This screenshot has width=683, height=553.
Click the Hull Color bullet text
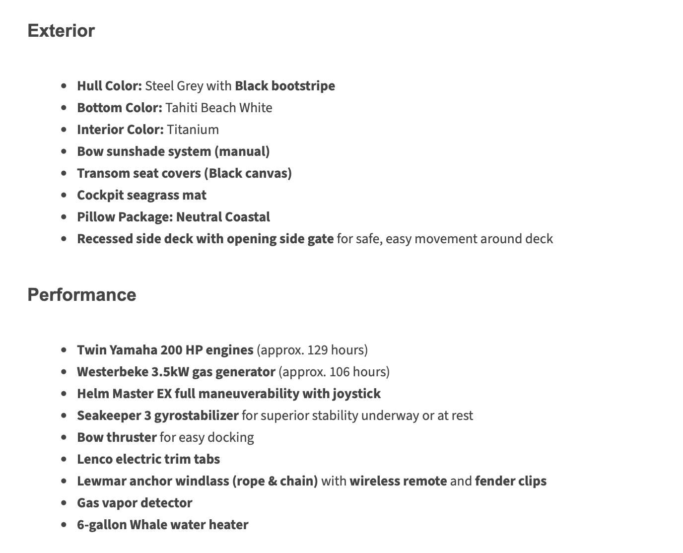click(109, 86)
